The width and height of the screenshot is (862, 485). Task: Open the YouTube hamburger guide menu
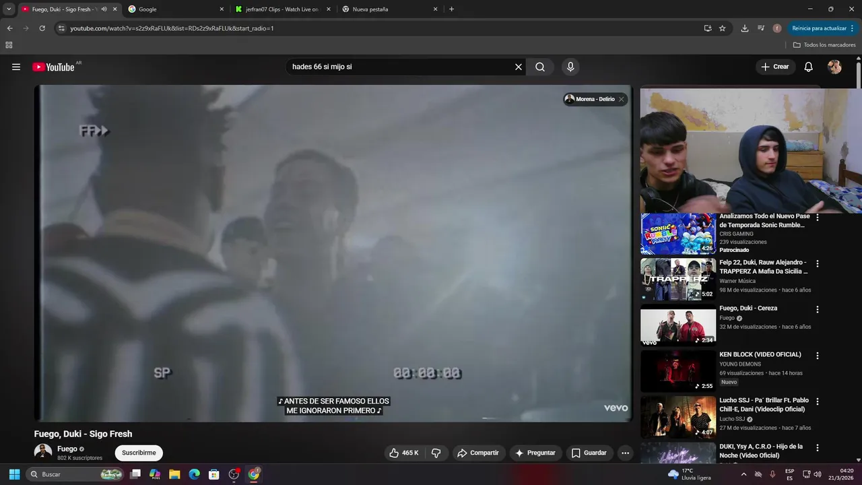[16, 67]
